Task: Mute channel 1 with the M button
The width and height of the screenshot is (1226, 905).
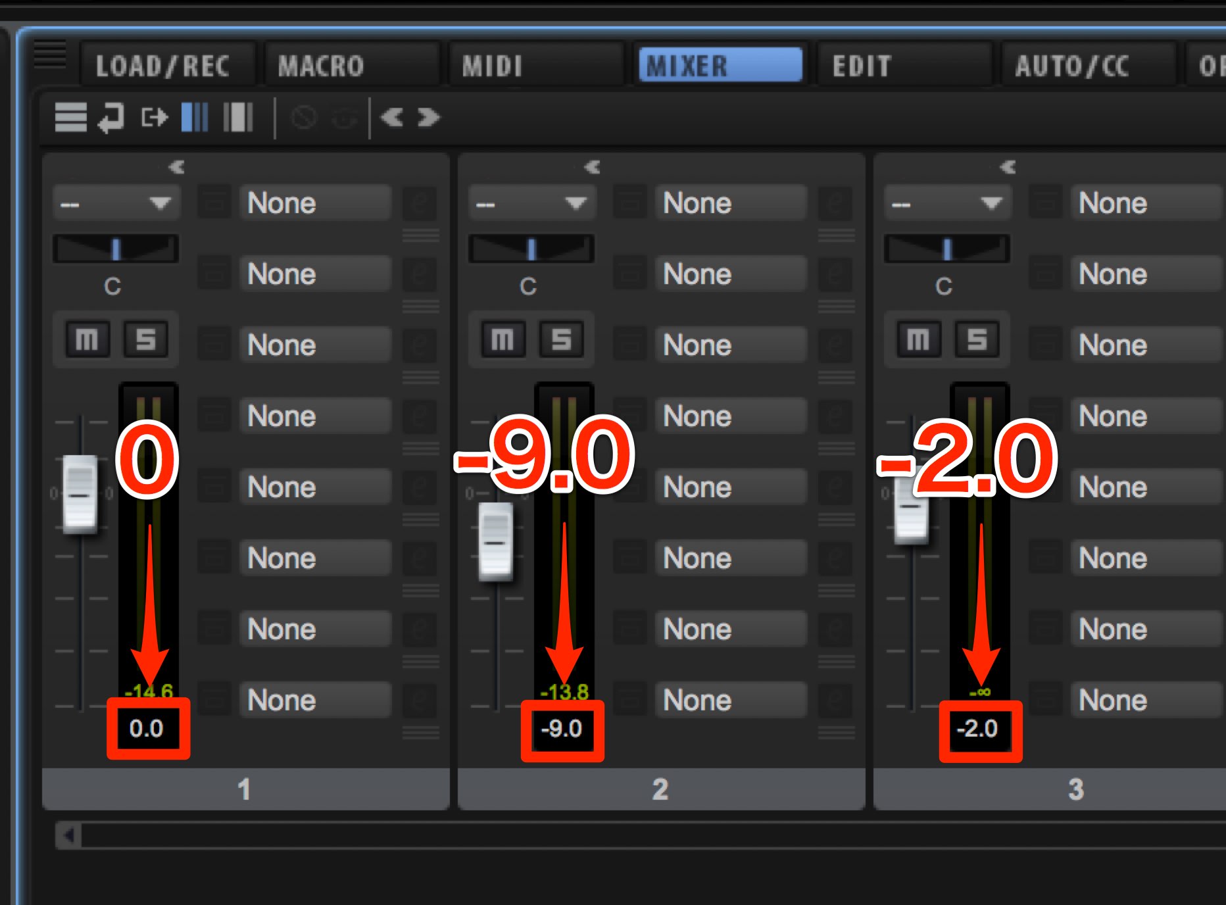Action: point(87,339)
